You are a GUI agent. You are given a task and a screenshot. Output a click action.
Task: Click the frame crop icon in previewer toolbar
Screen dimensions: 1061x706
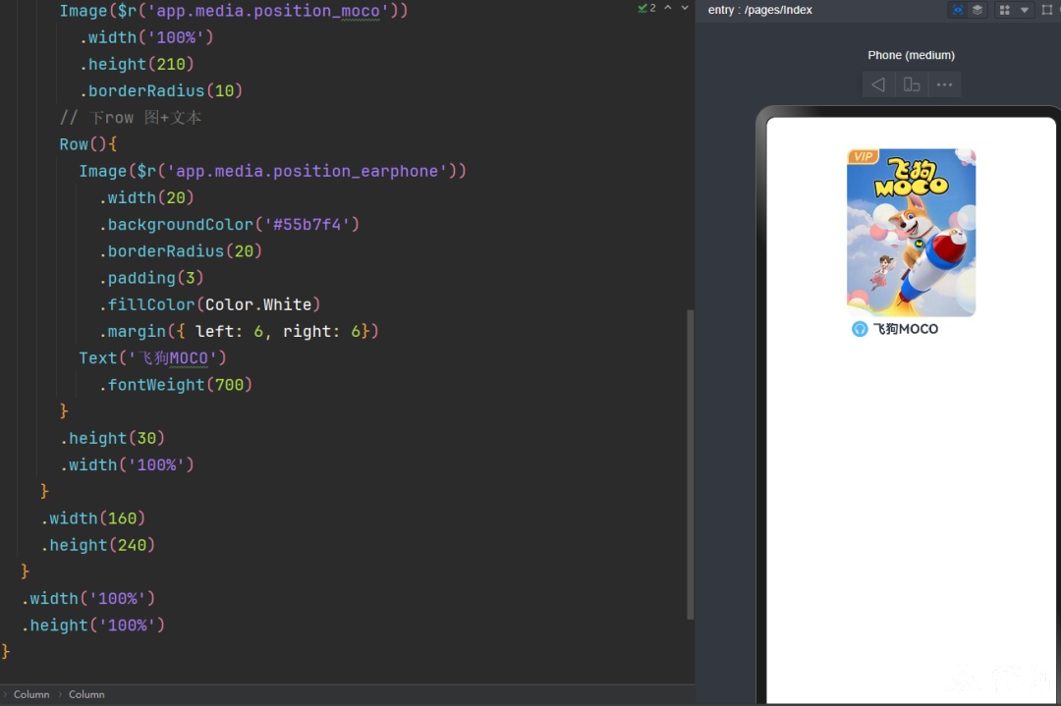point(1047,10)
